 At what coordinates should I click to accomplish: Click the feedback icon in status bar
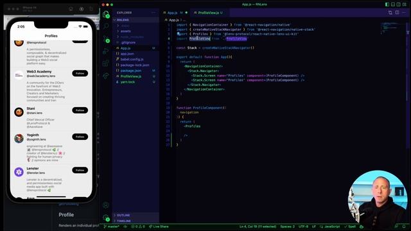pos(397,227)
